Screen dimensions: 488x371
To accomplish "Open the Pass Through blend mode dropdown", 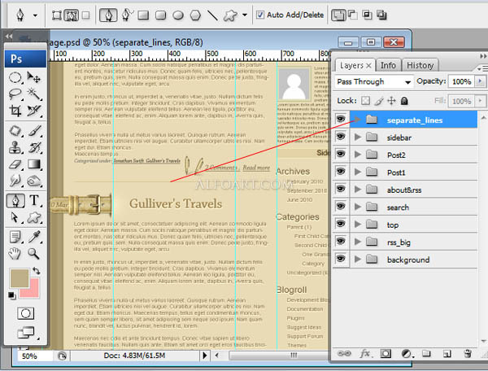I will (374, 82).
